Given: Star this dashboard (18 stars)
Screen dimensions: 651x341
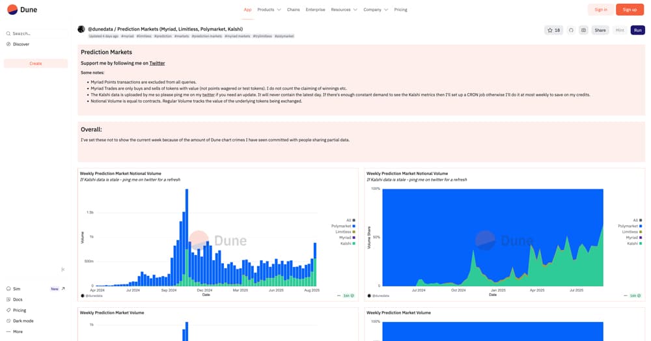Looking at the screenshot, I should point(553,31).
